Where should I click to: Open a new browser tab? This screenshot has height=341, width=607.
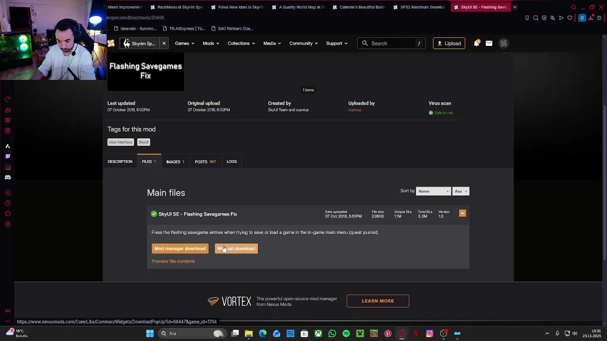515,7
